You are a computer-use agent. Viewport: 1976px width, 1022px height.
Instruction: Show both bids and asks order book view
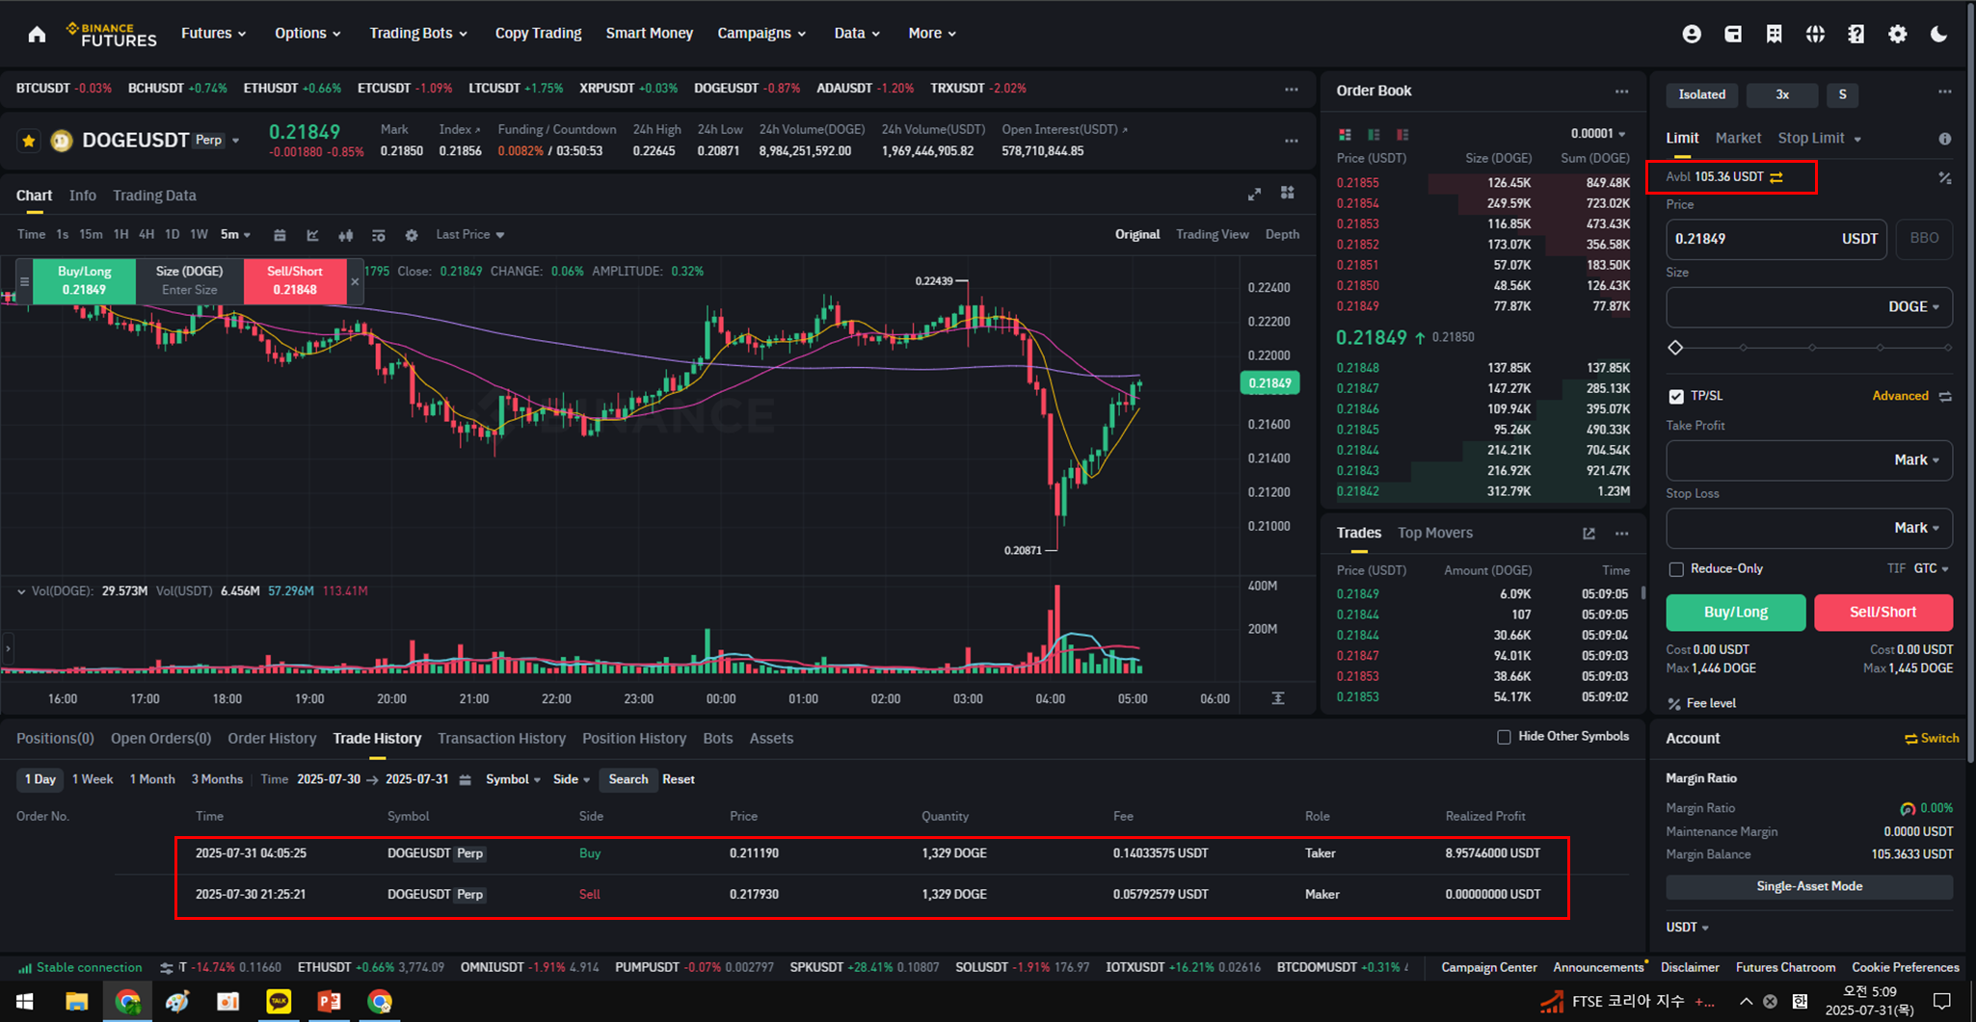(x=1345, y=135)
